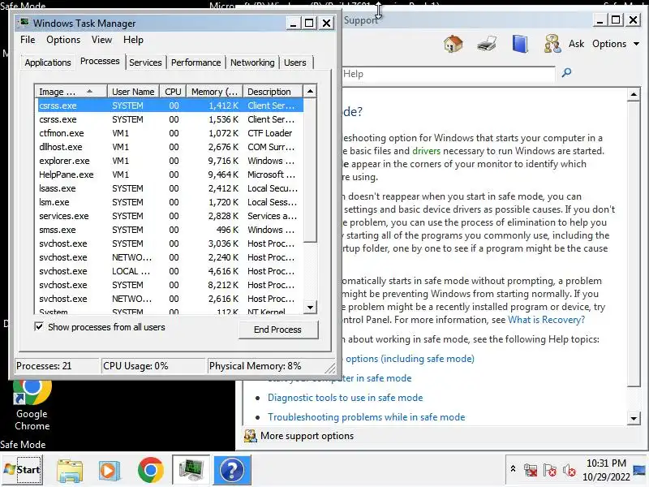Click the Start button
This screenshot has width=649, height=487.
tap(22, 470)
